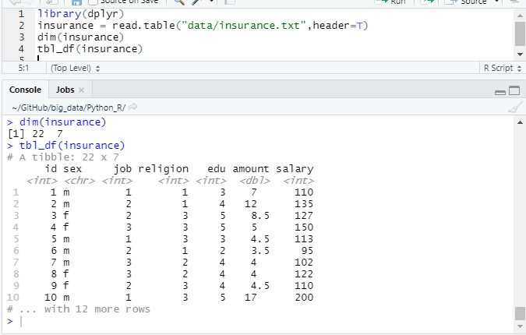526x335 pixels.
Task: Click the salary column header
Action: [295, 169]
